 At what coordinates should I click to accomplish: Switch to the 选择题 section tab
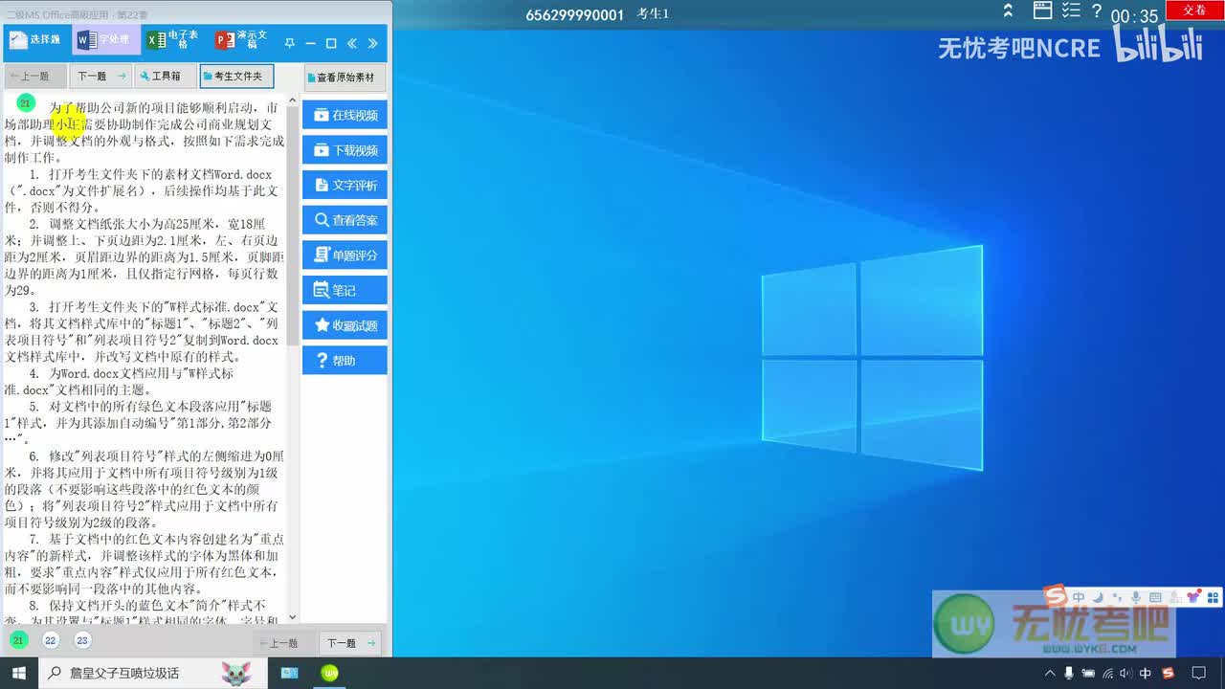tap(36, 40)
